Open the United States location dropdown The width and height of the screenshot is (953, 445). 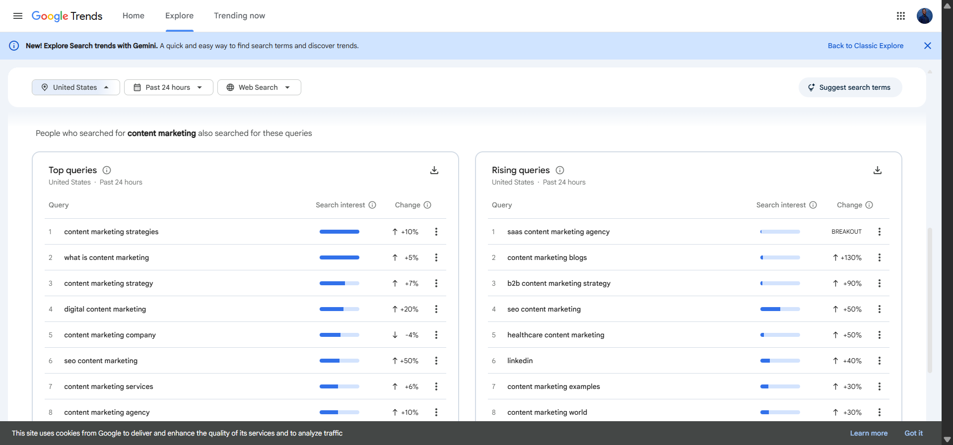(x=76, y=87)
